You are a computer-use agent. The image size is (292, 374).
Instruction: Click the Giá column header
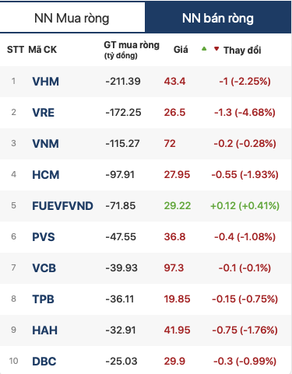pyautogui.click(x=181, y=50)
